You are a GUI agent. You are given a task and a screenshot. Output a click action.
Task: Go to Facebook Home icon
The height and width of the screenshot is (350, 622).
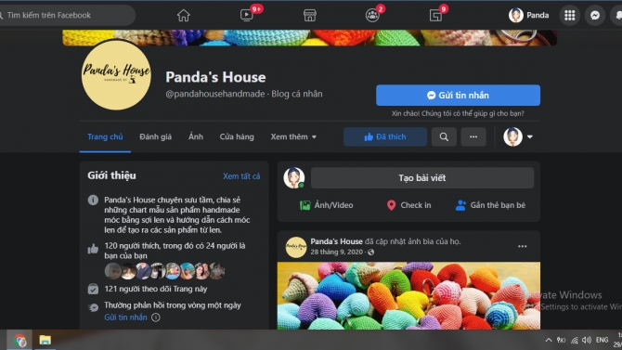click(183, 16)
